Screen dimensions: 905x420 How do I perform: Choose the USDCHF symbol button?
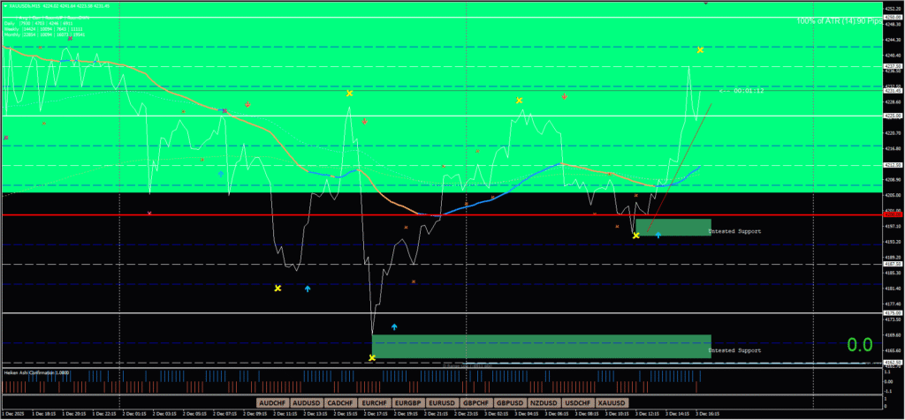click(579, 402)
